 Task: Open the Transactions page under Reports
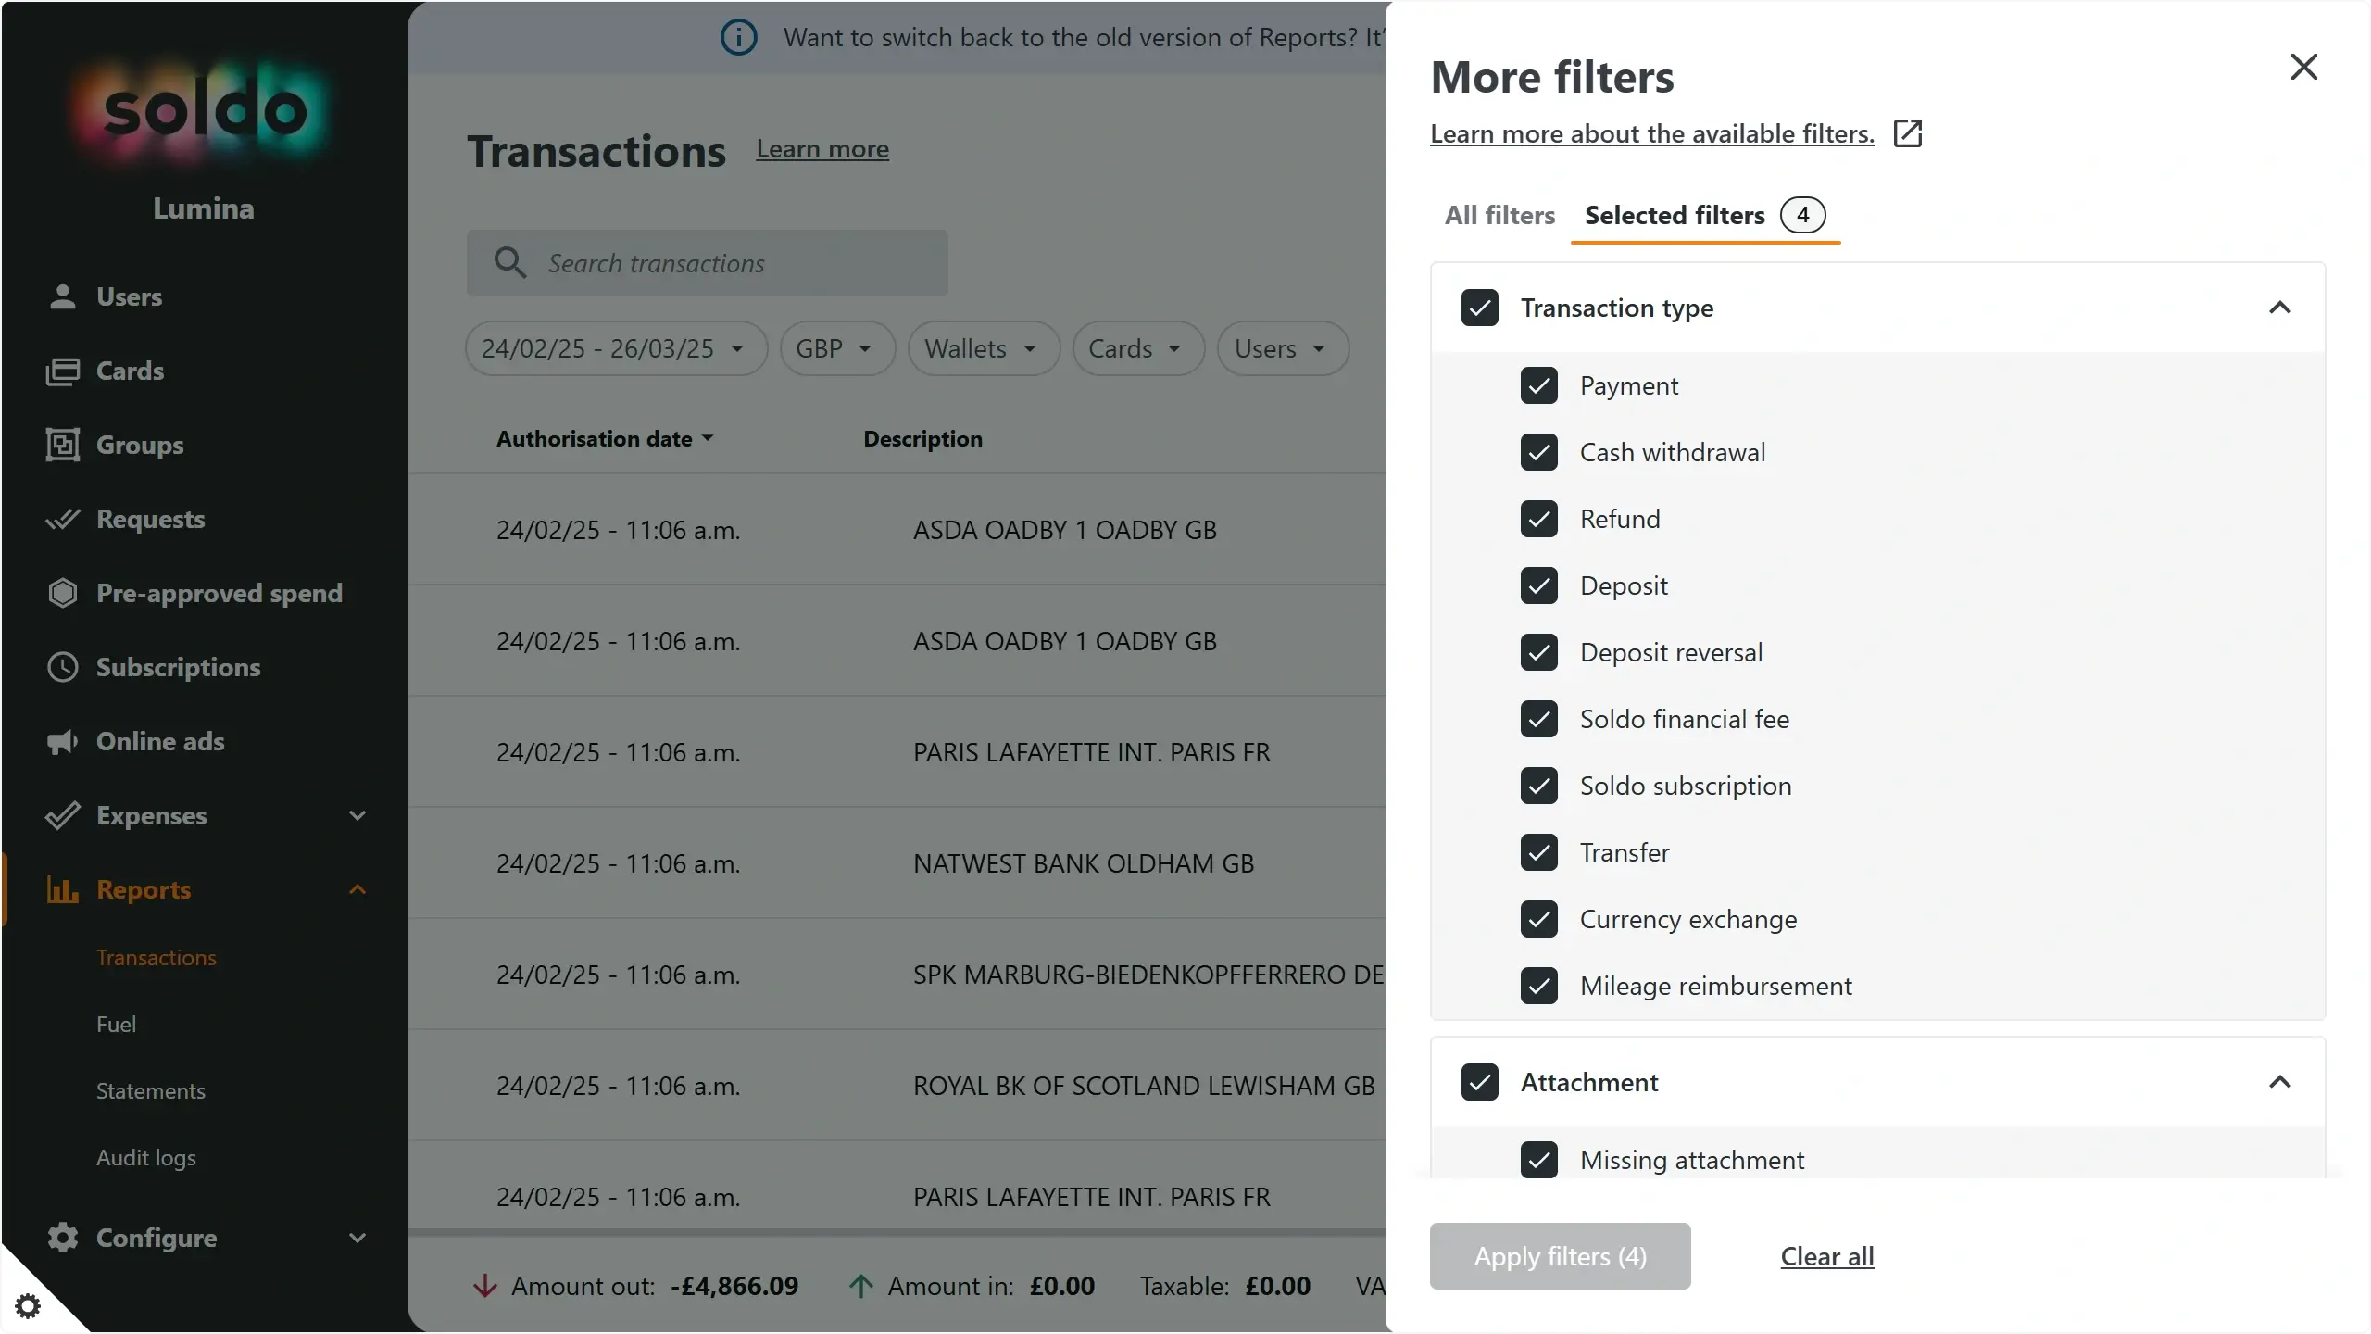click(x=157, y=957)
